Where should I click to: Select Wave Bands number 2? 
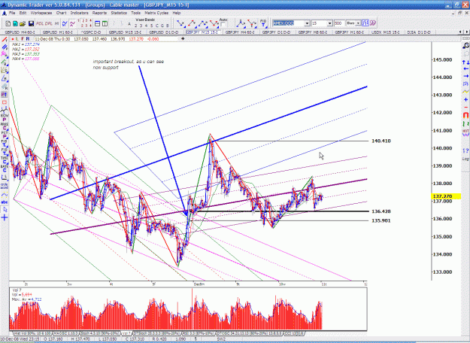[136, 26]
